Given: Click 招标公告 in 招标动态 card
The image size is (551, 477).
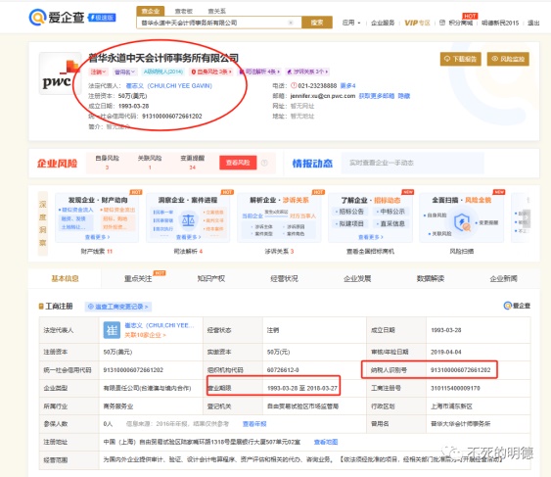Looking at the screenshot, I should 350,212.
